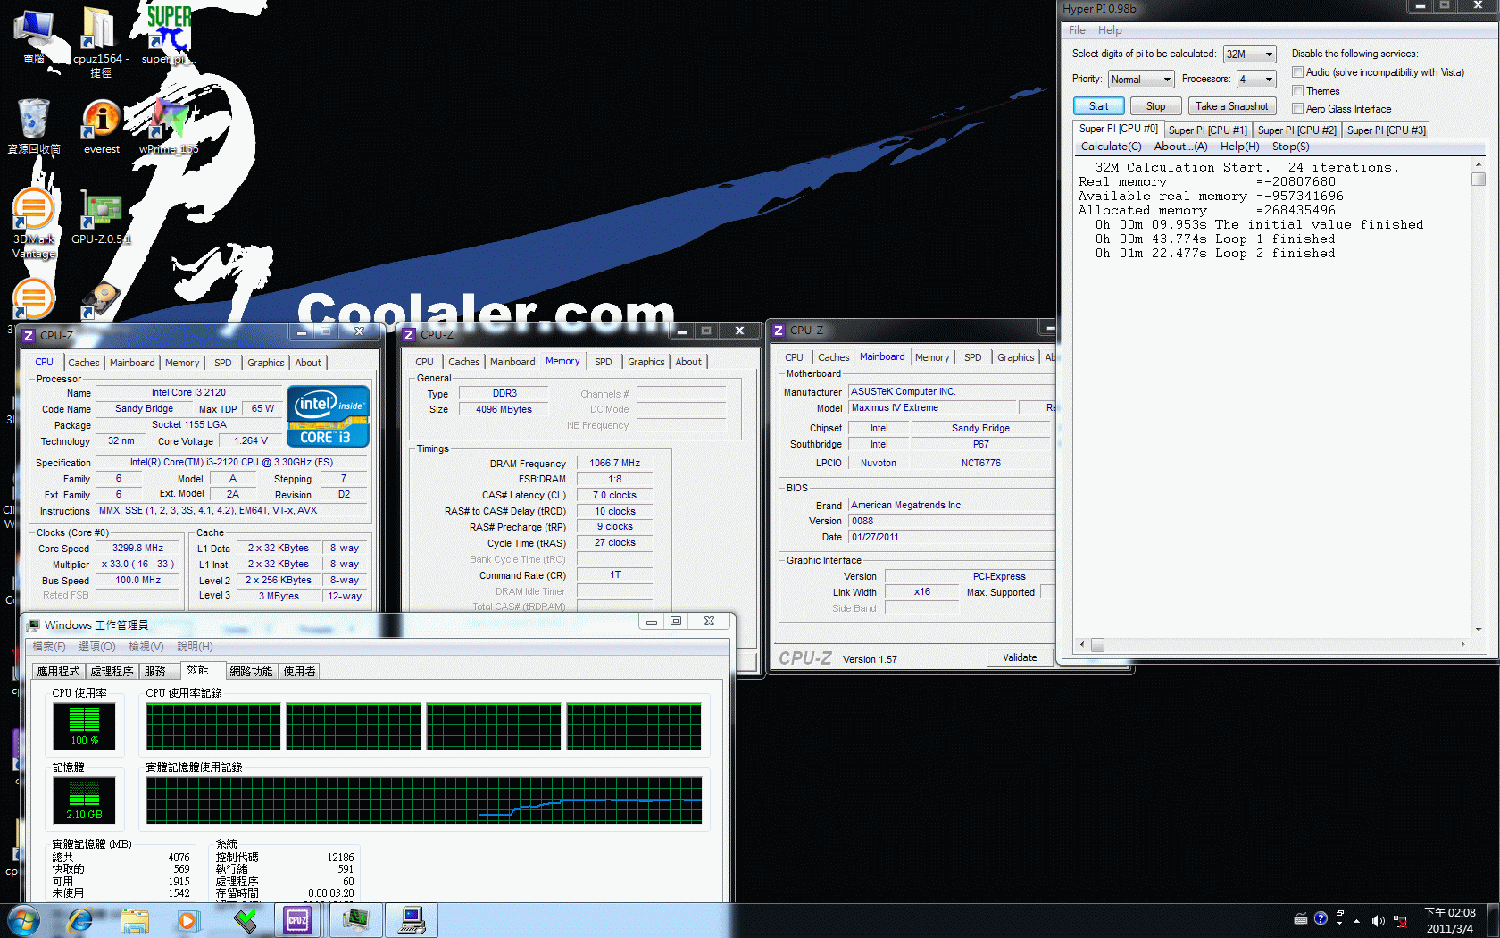Open Windows Media Player from the taskbar
The height and width of the screenshot is (938, 1500).
187,920
